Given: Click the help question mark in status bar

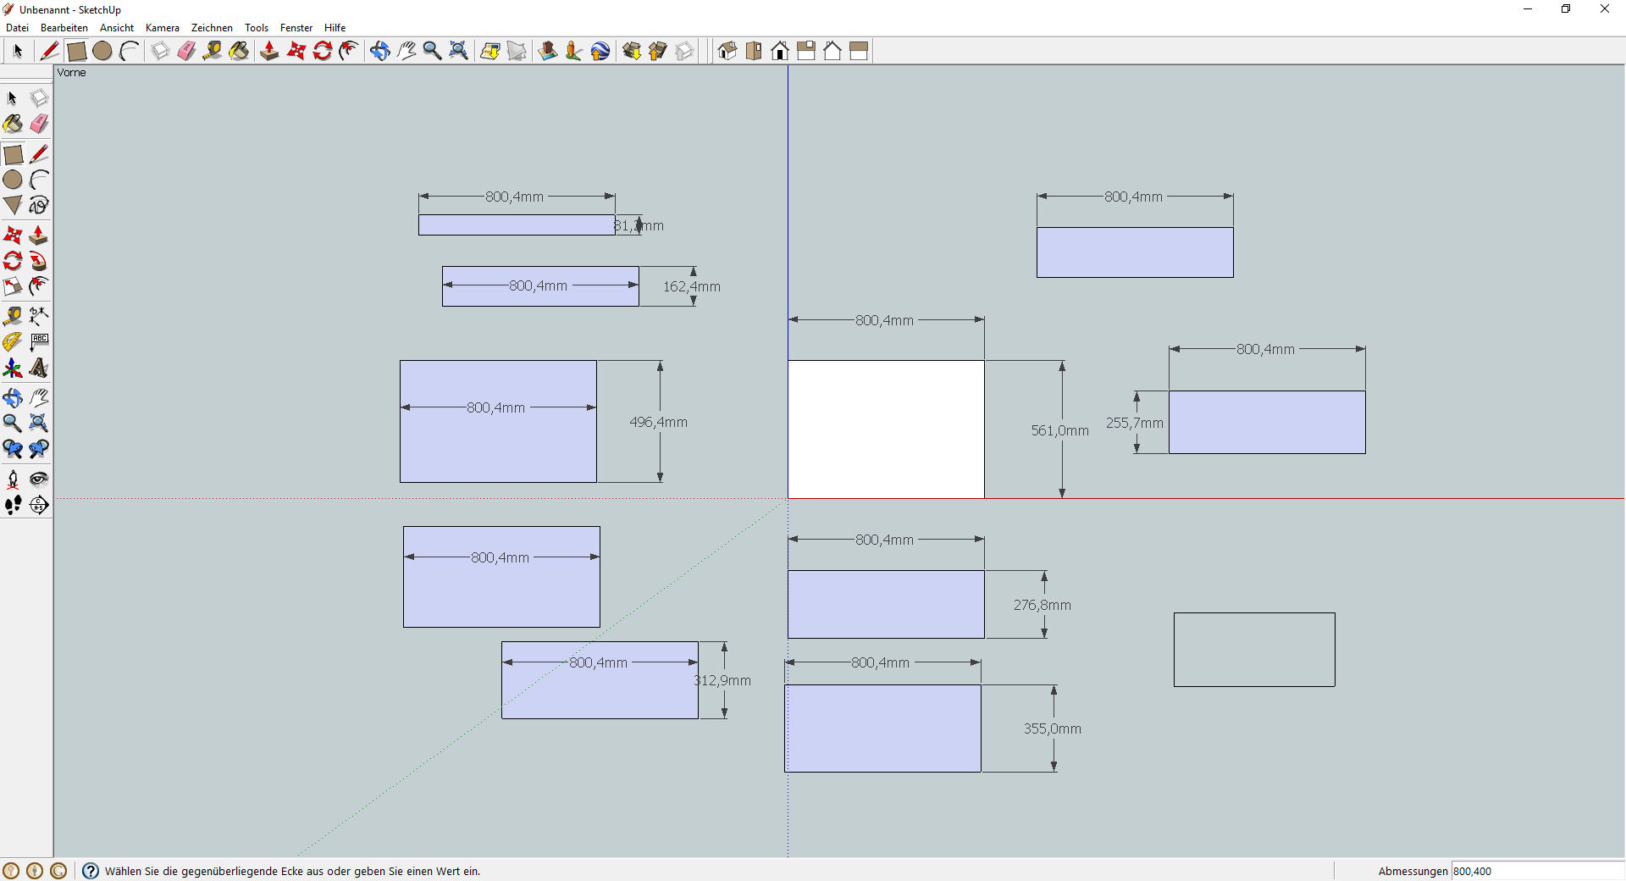Looking at the screenshot, I should coord(91,871).
